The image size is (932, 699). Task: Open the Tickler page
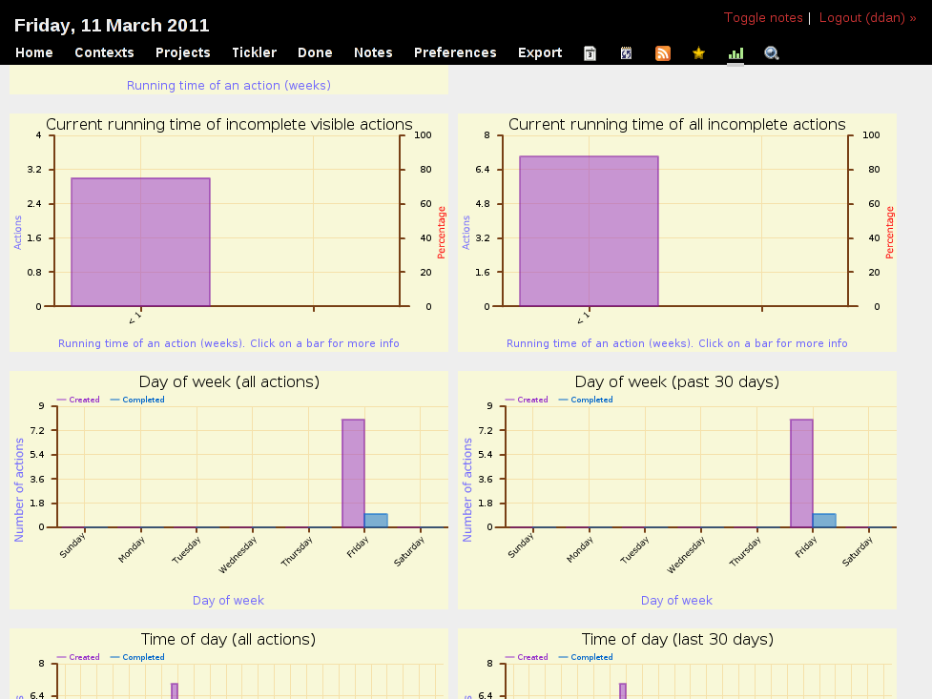(255, 52)
